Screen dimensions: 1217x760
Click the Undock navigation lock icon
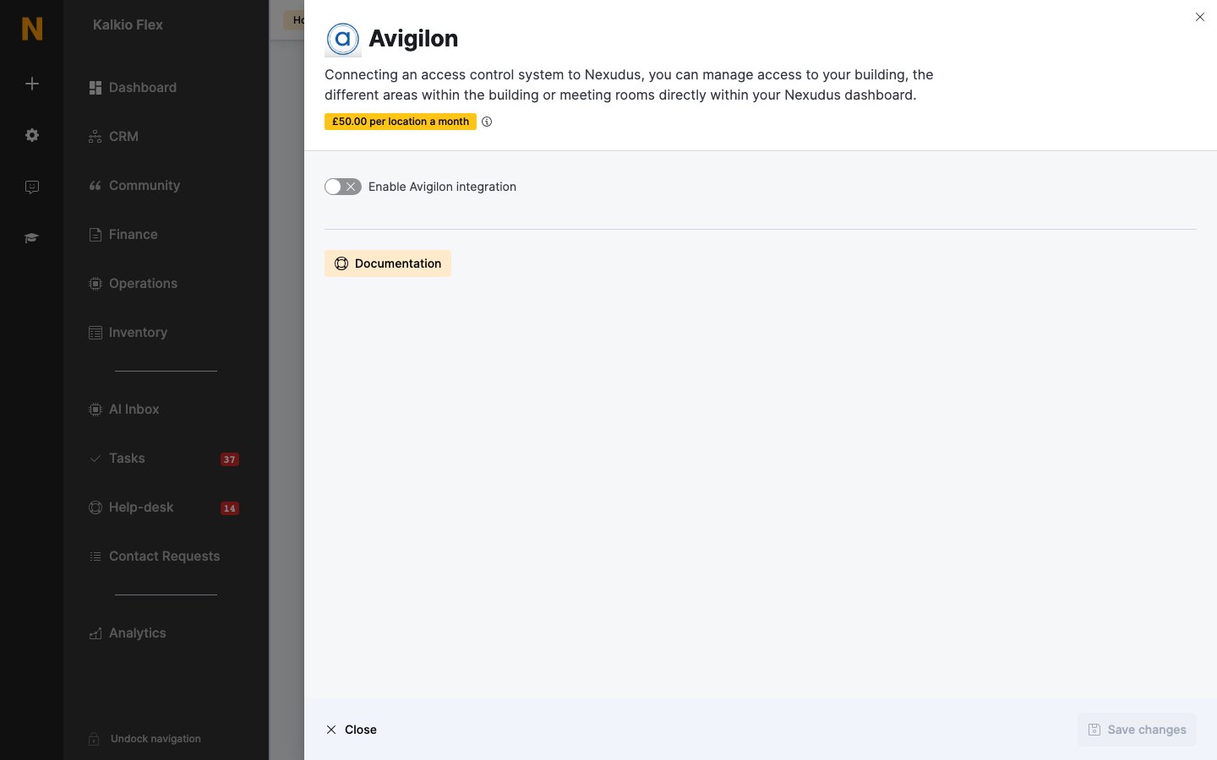click(95, 739)
